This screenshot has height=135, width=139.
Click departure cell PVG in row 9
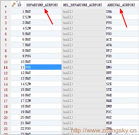click(x=43, y=56)
